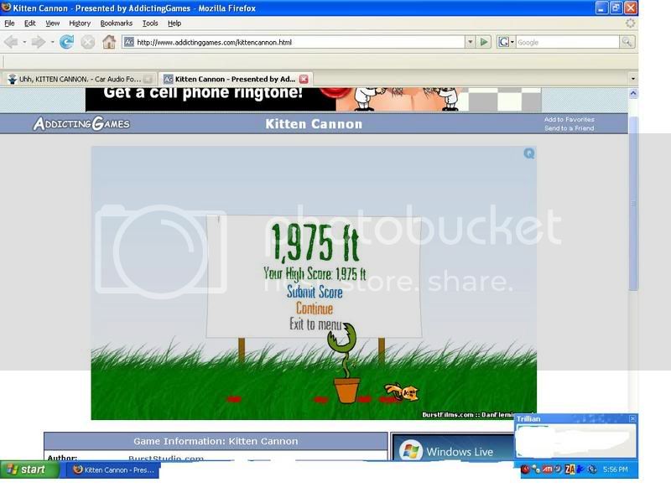Click the Firefox activity throbber icon
The image size is (671, 503).
point(631,23)
